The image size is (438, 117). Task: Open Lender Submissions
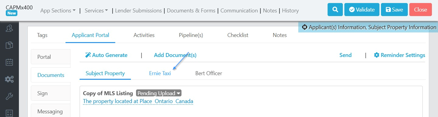click(138, 11)
